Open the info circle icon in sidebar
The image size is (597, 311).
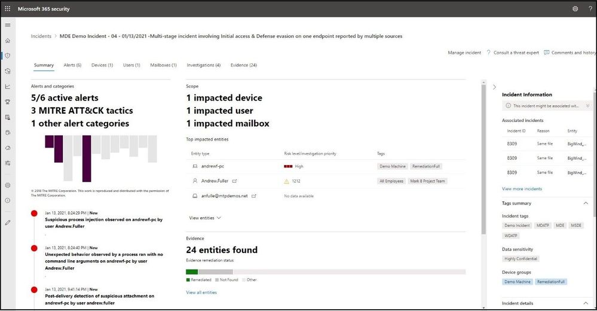coord(8,200)
